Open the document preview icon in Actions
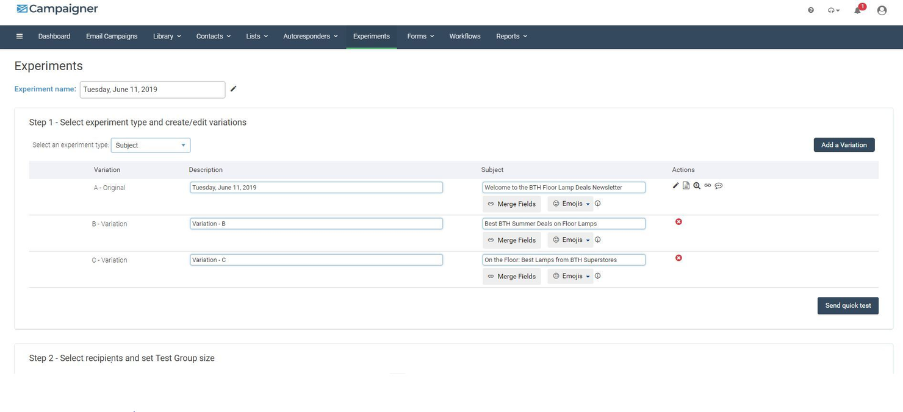 [686, 186]
